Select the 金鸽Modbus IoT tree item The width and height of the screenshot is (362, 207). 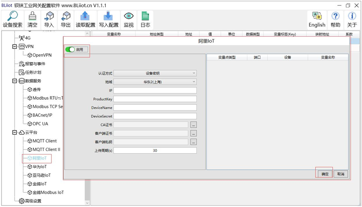pos(46,192)
